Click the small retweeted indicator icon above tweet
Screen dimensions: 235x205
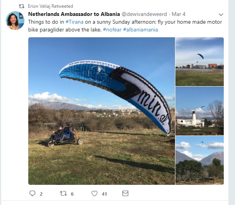(21, 6)
